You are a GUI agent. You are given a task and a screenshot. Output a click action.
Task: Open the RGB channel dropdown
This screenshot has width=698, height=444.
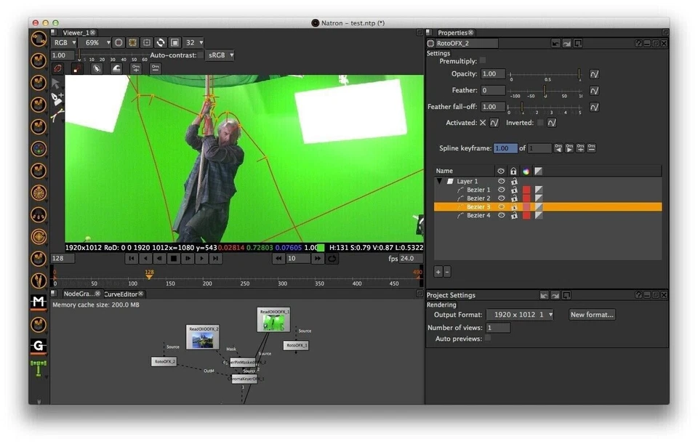pyautogui.click(x=64, y=42)
